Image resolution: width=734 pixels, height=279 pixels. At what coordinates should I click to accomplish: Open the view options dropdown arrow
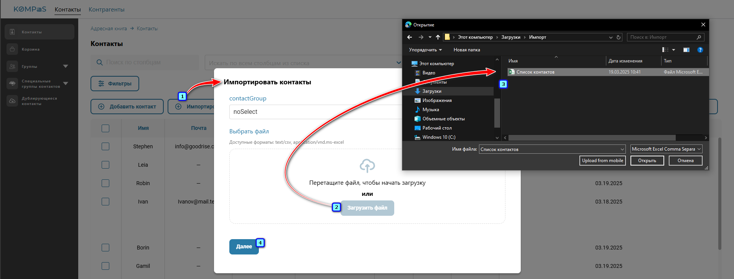coord(673,50)
